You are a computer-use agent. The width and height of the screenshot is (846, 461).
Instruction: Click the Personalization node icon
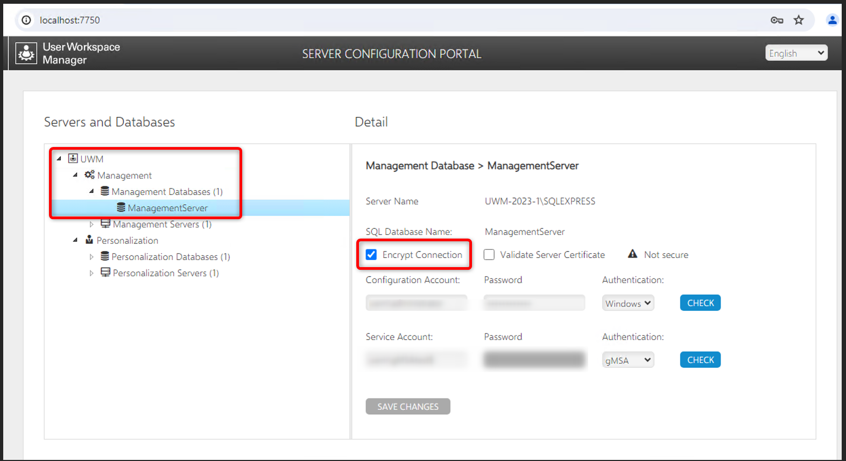point(89,240)
